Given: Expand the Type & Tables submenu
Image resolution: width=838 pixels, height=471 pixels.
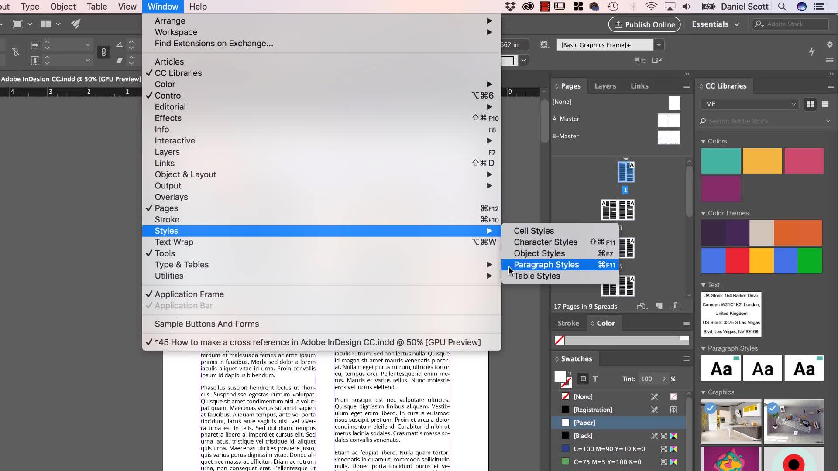Looking at the screenshot, I should [x=322, y=265].
